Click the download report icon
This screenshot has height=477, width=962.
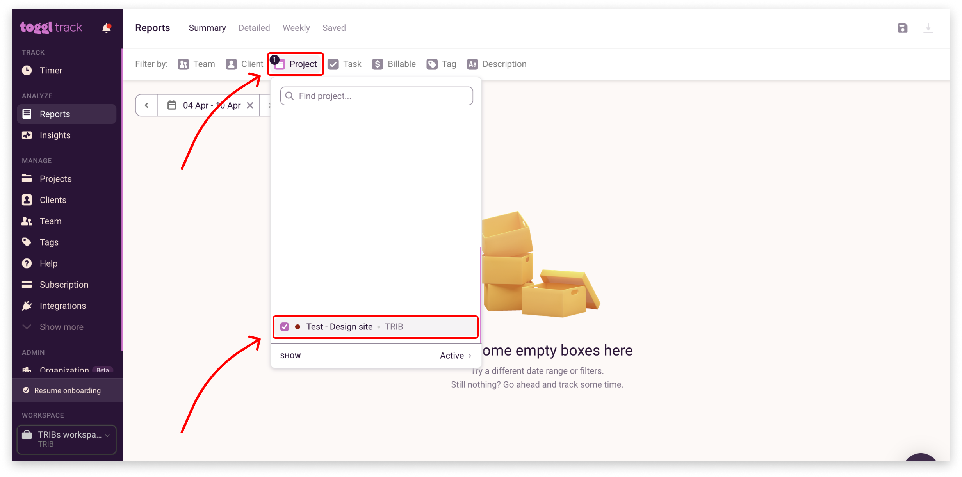[x=928, y=28]
